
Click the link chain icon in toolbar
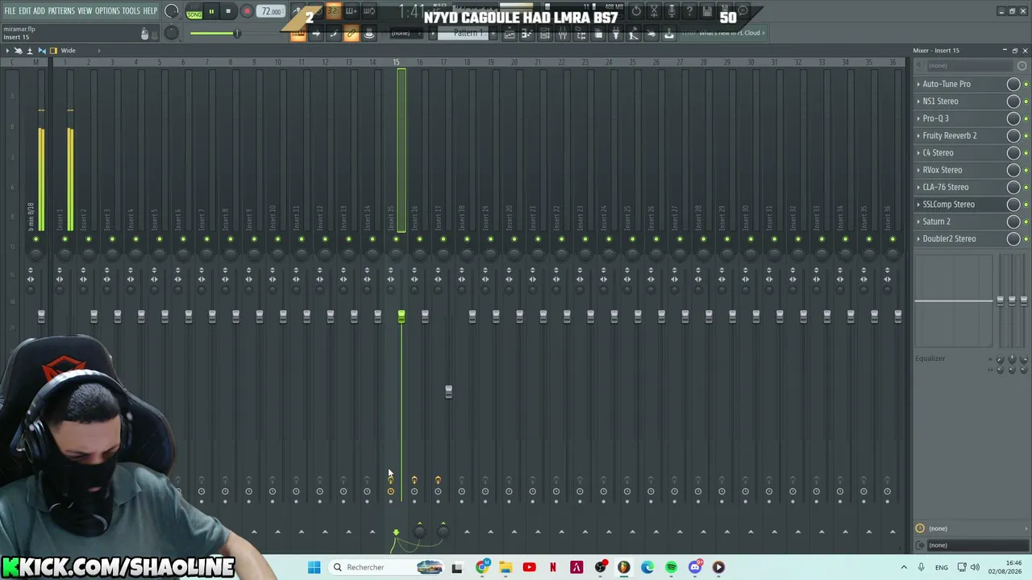coord(351,33)
